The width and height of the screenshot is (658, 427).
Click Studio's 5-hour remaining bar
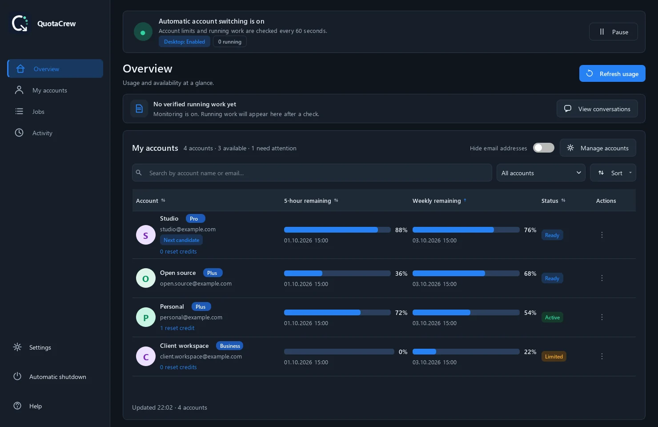point(337,230)
